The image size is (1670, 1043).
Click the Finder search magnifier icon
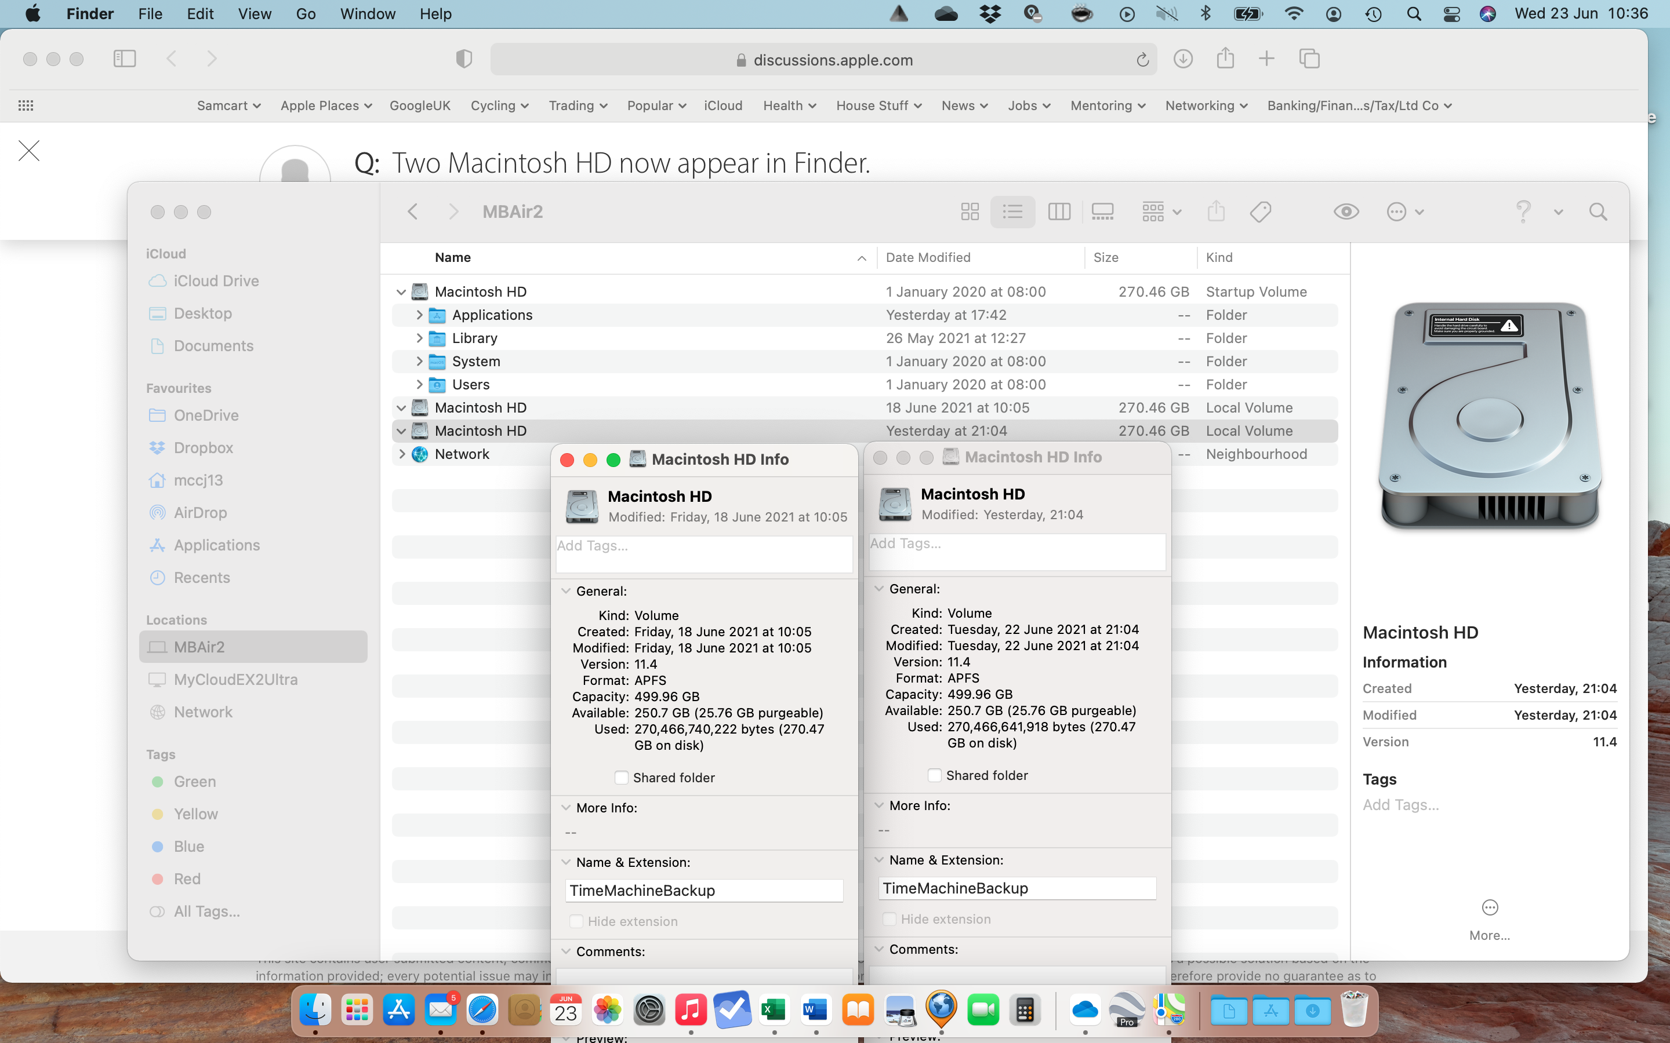(x=1598, y=211)
